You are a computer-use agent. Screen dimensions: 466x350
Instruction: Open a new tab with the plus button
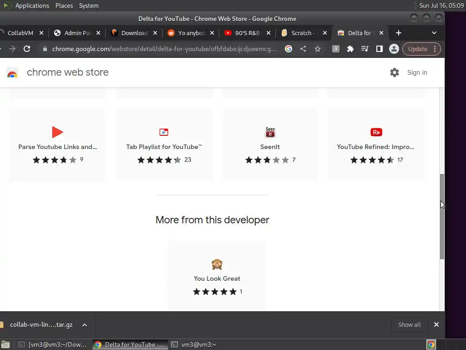(399, 33)
